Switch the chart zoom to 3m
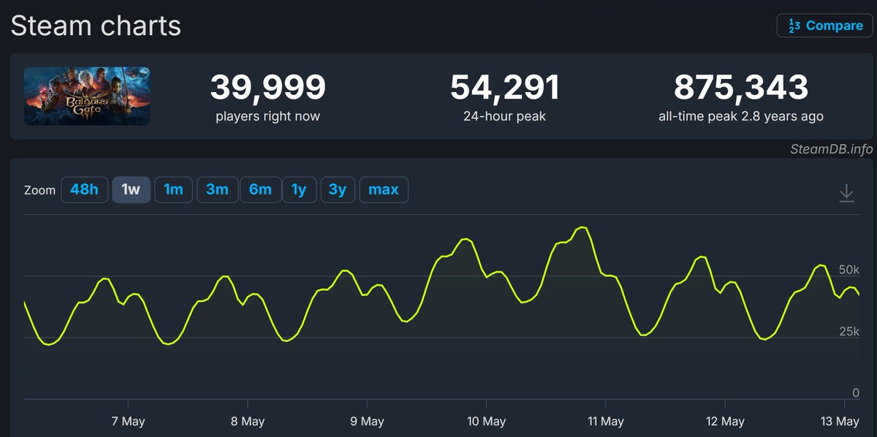This screenshot has height=437, width=877. pos(217,190)
